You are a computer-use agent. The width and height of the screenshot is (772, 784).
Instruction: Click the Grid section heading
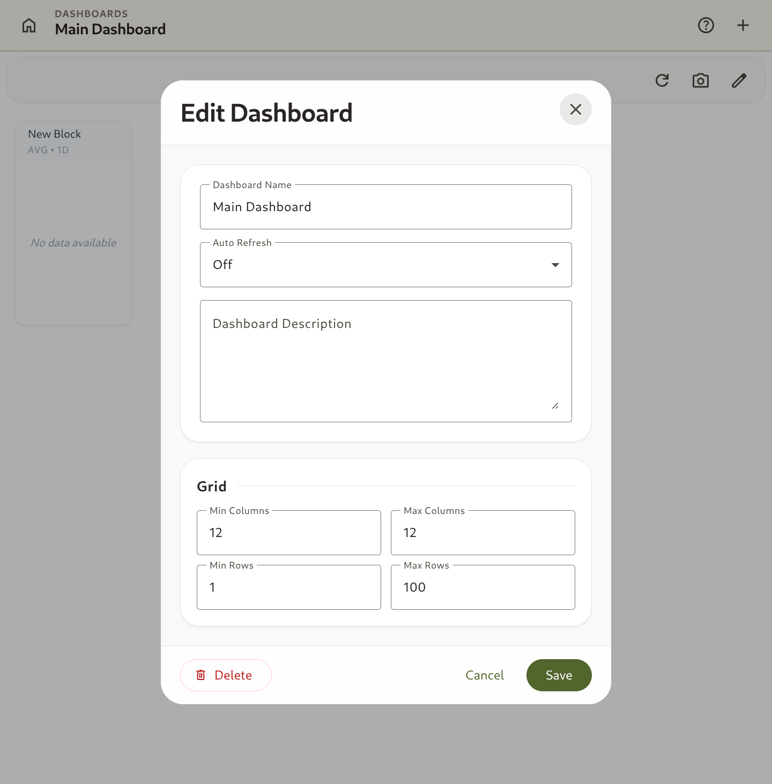[x=212, y=487]
